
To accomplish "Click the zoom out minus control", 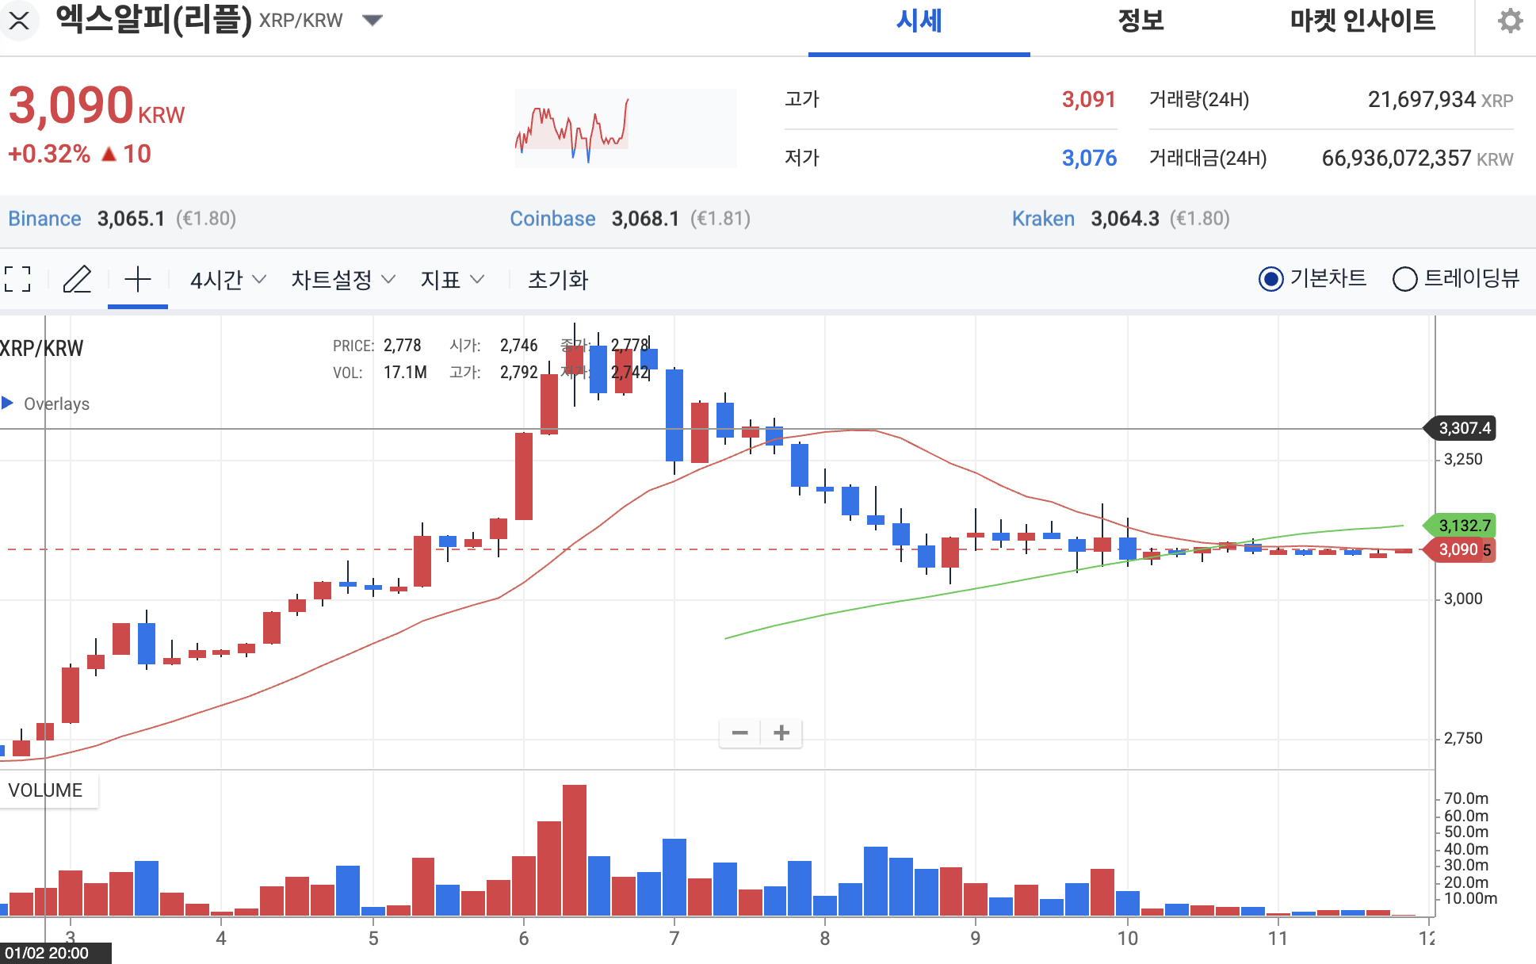I will coord(740,733).
